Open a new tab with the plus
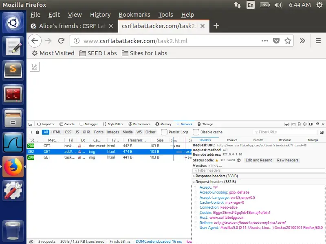Screen dimensions: 326x244 click(x=216, y=26)
